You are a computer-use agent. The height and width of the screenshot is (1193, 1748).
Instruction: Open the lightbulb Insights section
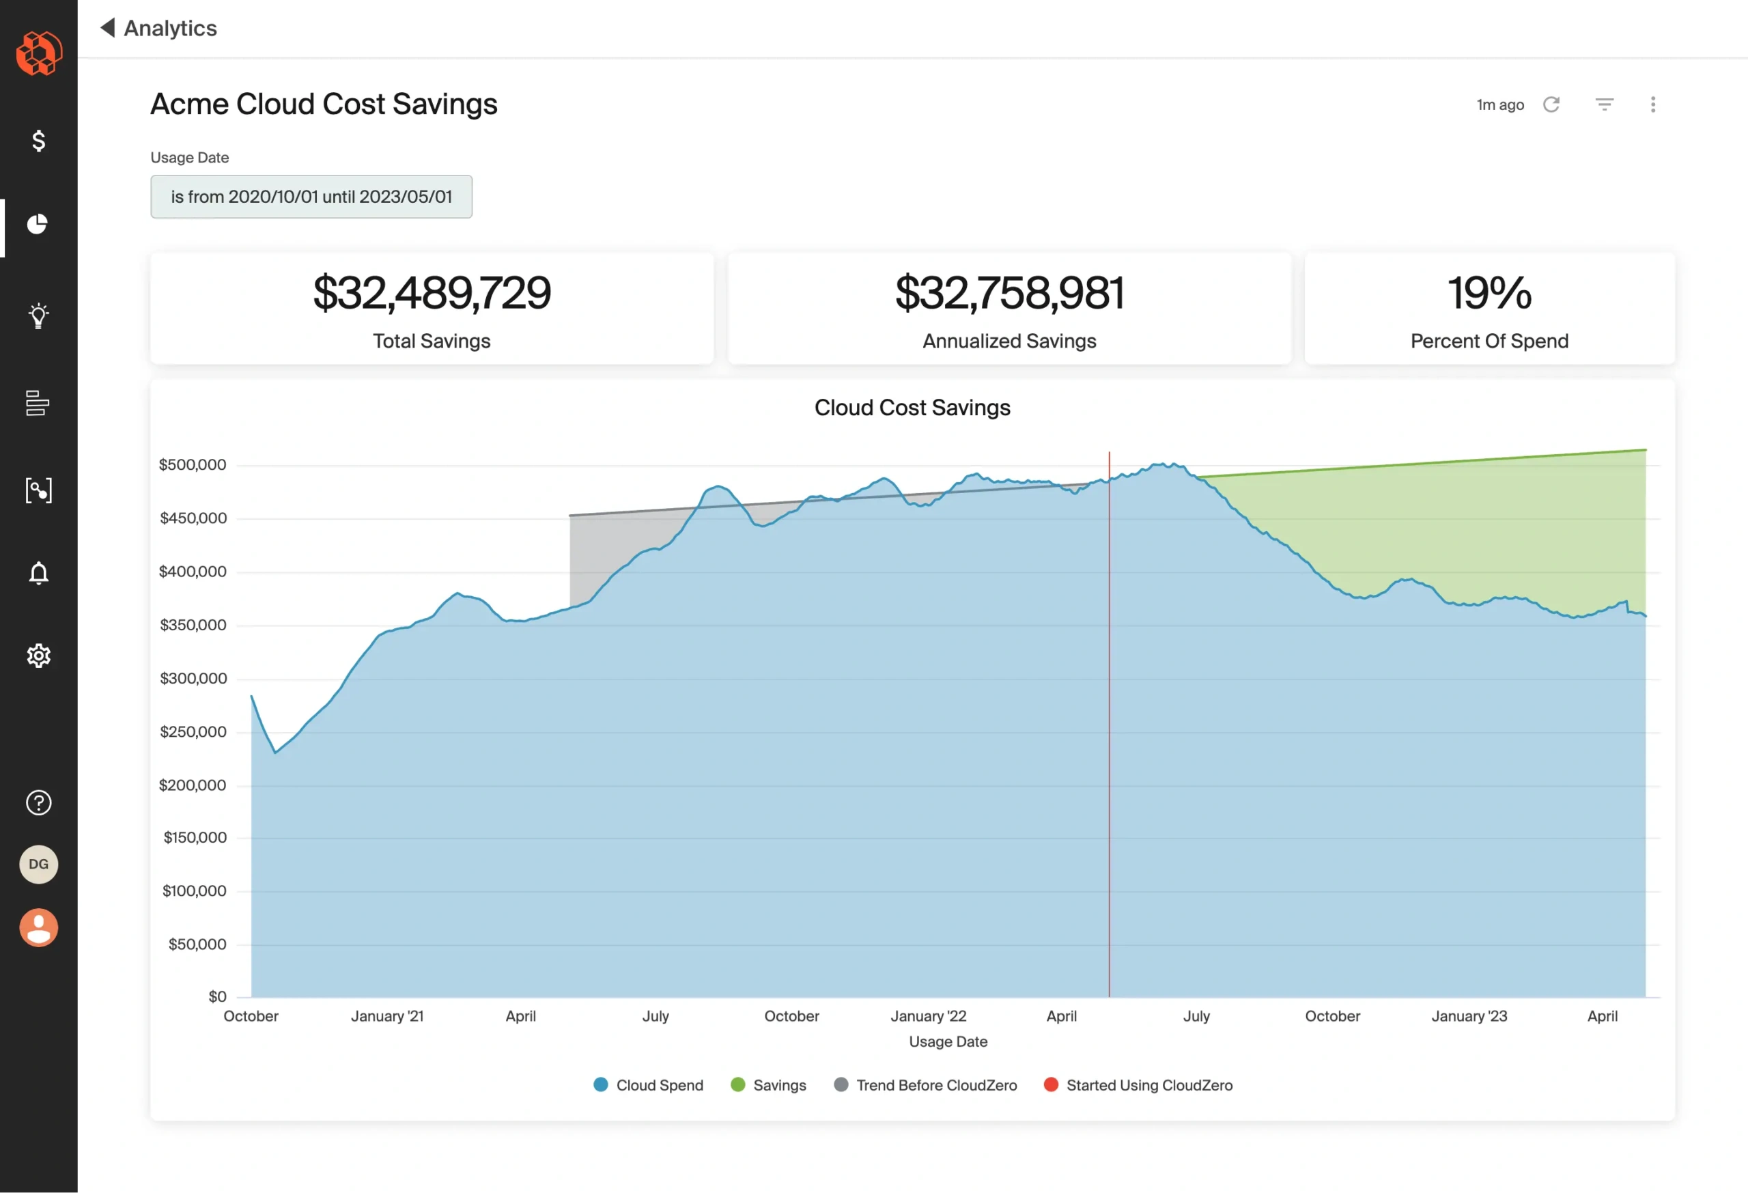point(38,316)
